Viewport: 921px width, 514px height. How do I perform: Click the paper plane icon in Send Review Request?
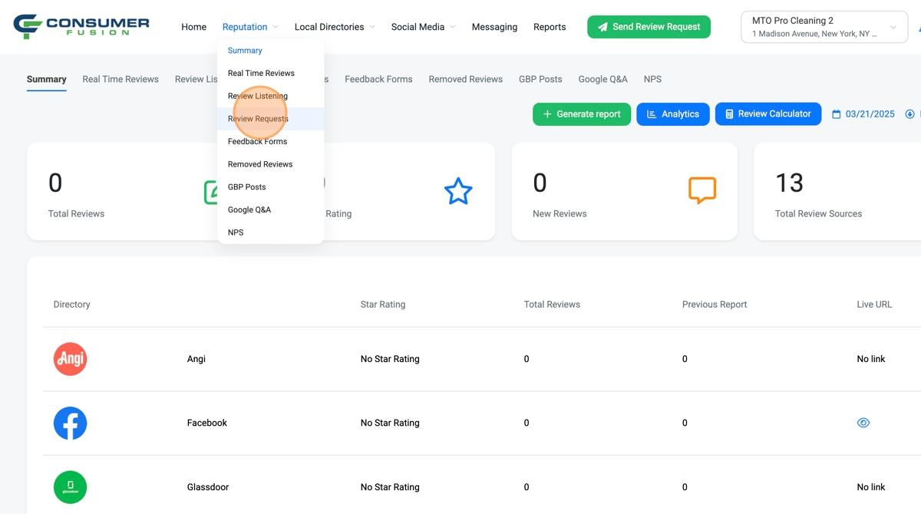point(602,27)
